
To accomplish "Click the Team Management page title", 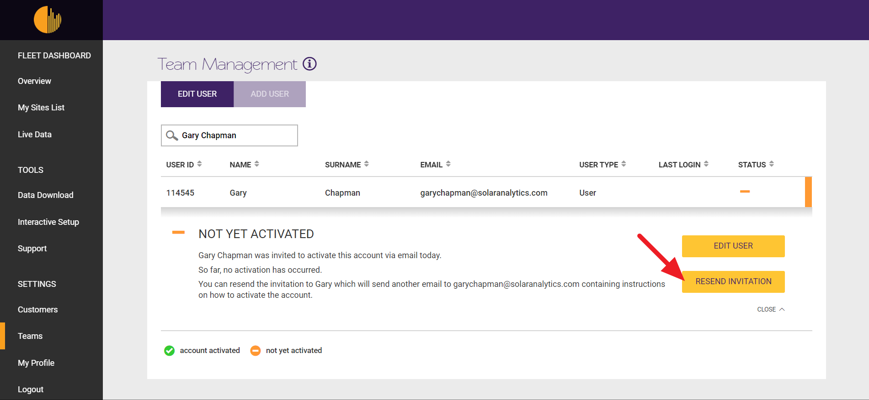I will coord(227,64).
